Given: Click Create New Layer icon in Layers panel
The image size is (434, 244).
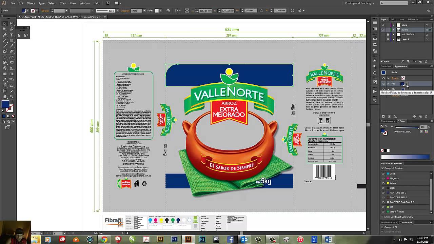Looking at the screenshot, I should click(x=420, y=62).
